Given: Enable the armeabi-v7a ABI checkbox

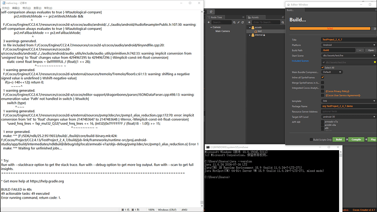Looking at the screenshot, I should pyautogui.click(x=323, y=121).
